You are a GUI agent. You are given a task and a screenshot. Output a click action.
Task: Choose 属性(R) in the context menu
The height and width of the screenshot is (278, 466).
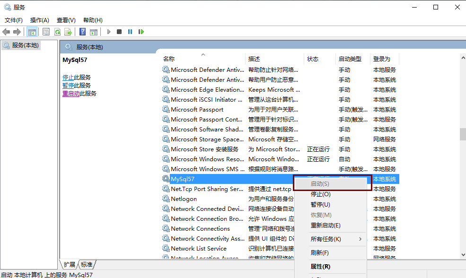[330, 267]
